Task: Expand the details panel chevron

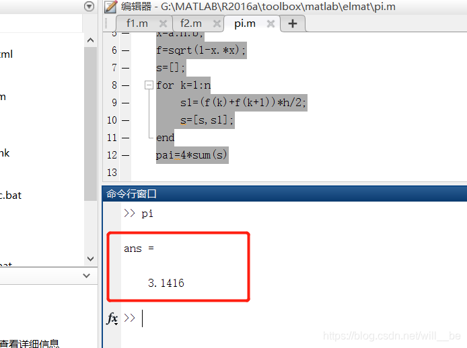Action: tap(86, 275)
